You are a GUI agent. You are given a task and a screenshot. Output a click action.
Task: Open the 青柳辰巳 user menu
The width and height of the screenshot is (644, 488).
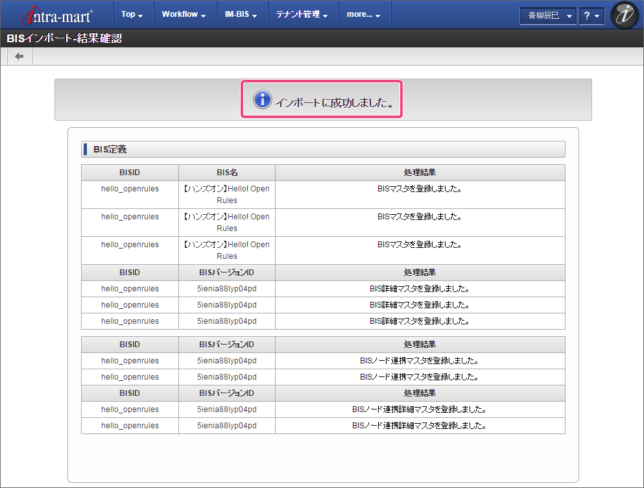547,16
